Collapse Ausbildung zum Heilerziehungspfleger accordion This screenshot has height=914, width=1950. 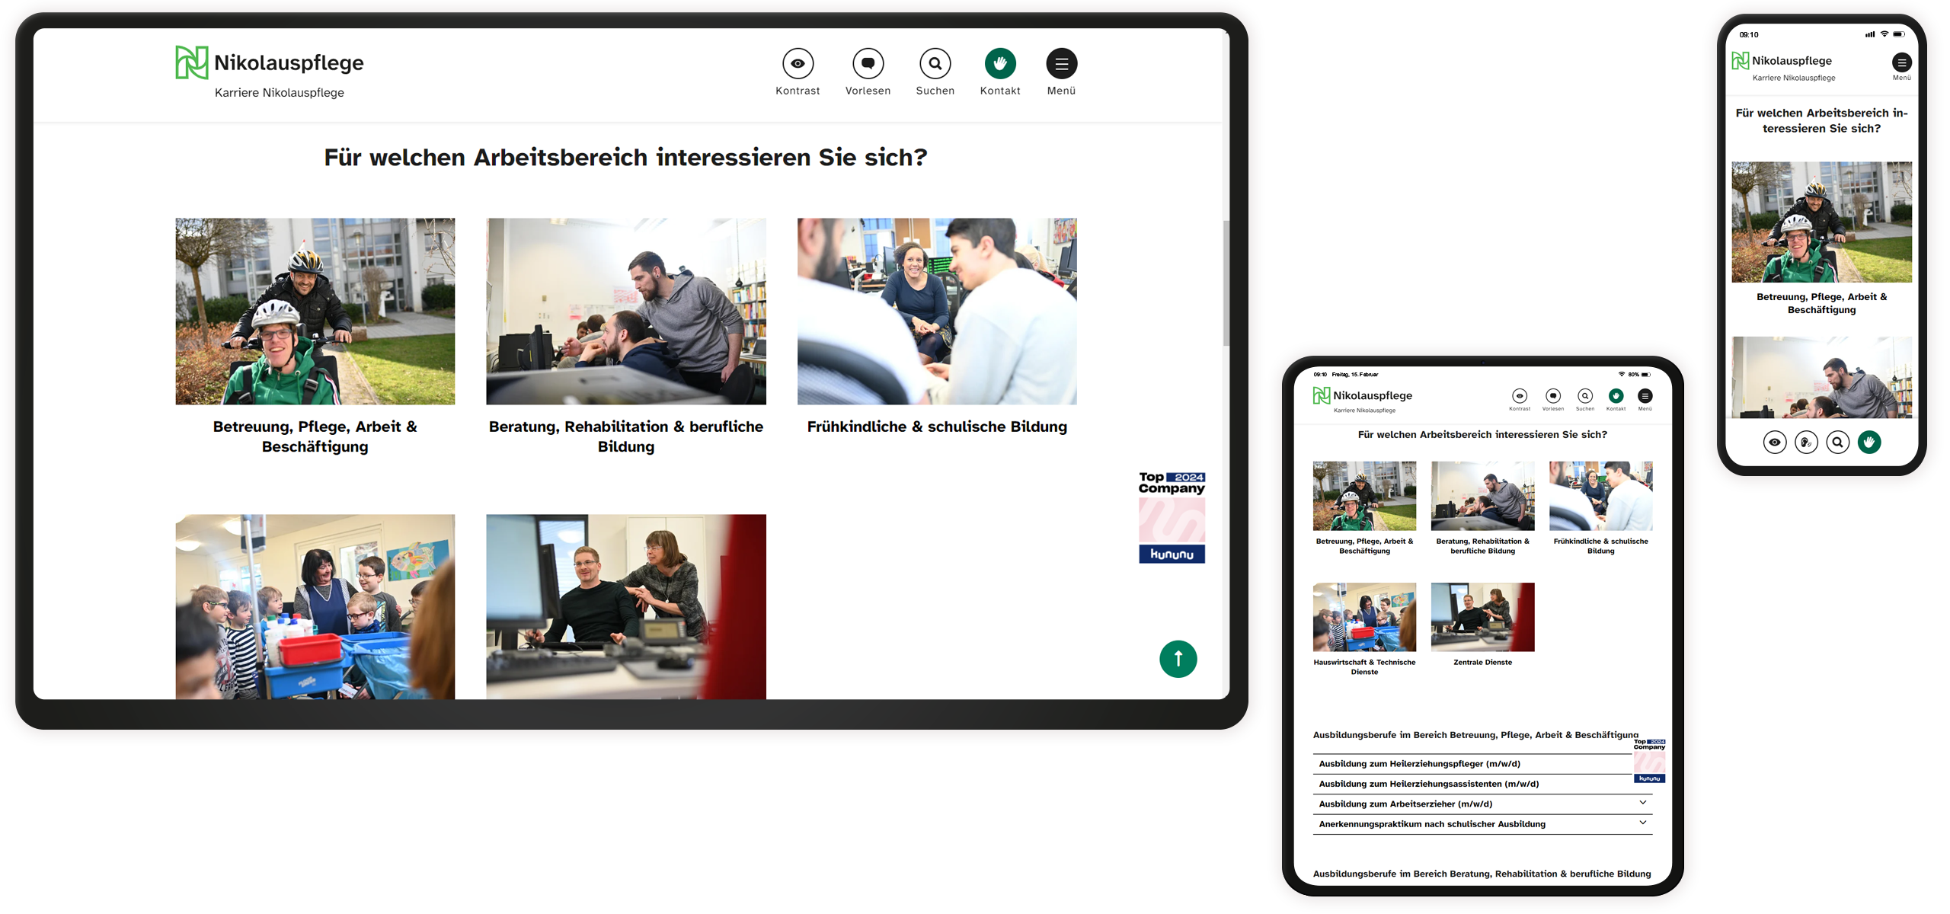1482,763
